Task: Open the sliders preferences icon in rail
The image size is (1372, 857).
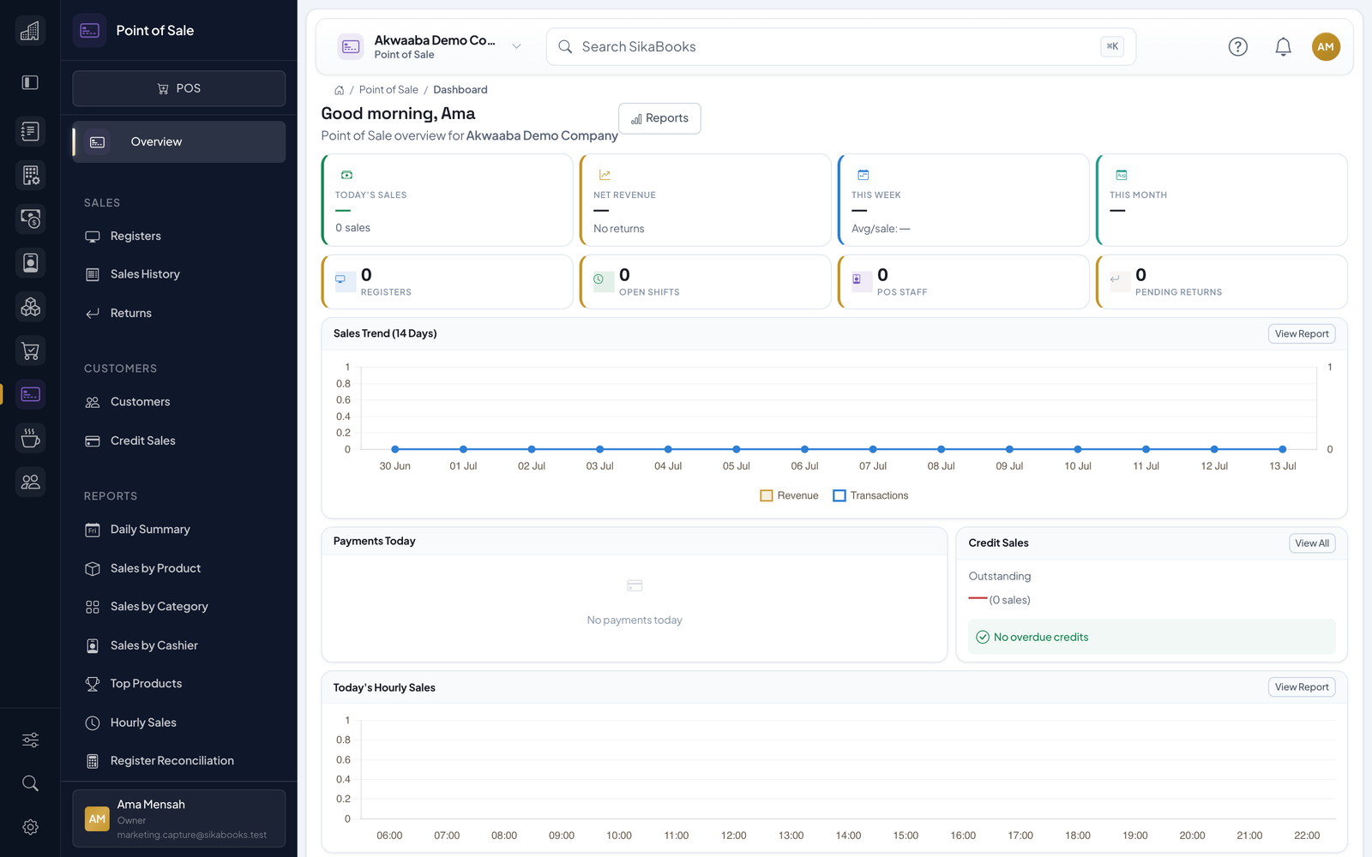Action: (x=30, y=740)
